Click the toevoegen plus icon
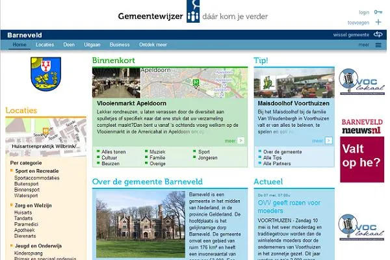This screenshot has width=390, height=260. [378, 22]
